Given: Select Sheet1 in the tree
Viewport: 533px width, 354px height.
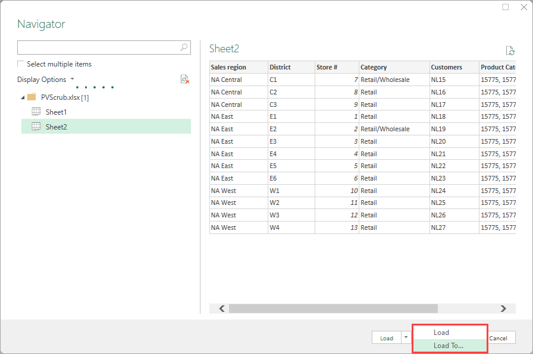Looking at the screenshot, I should point(56,112).
